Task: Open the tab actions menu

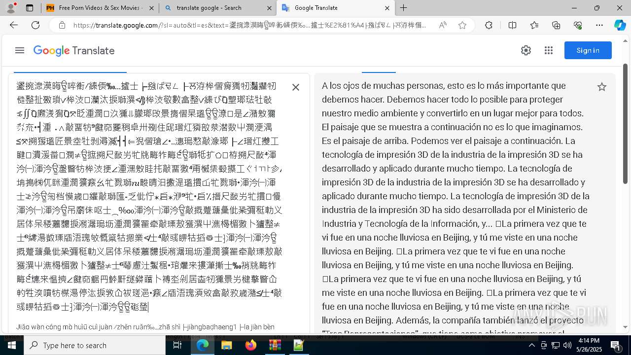Action: (x=30, y=8)
